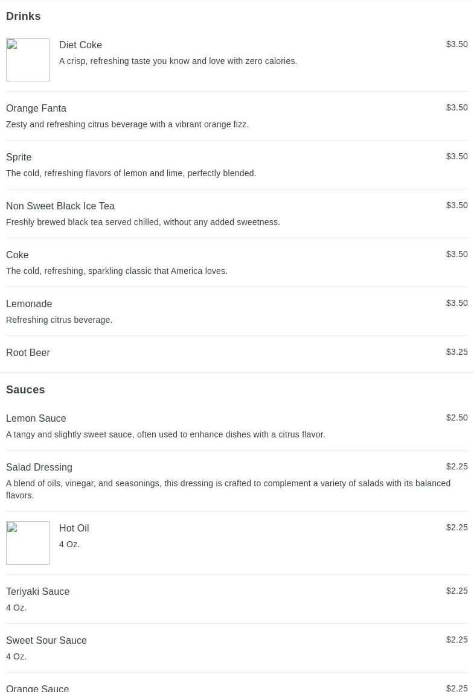This screenshot has width=474, height=692.
Task: Click the Sauces section heading
Action: click(25, 390)
